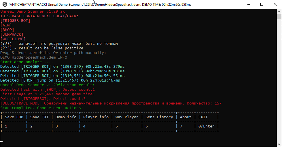282x147 pixels.
Task: Click the red '[BHOP]' list entry
Action: [7, 30]
